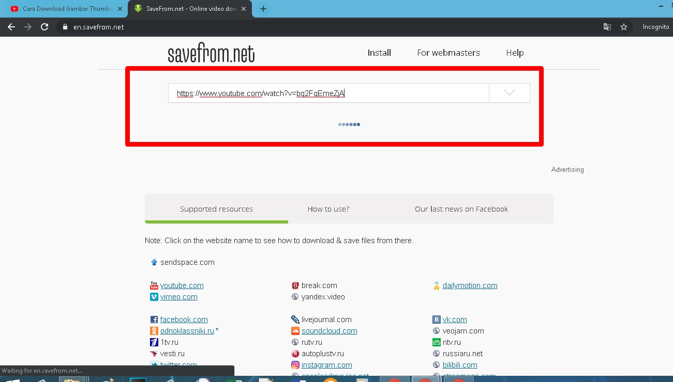Close the SaveFrom.net tab
The image size is (673, 382).
point(244,9)
